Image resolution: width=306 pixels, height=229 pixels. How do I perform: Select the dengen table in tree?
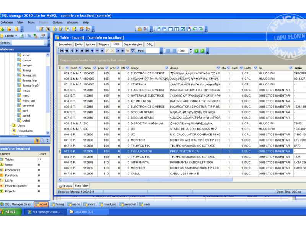click(x=27, y=65)
